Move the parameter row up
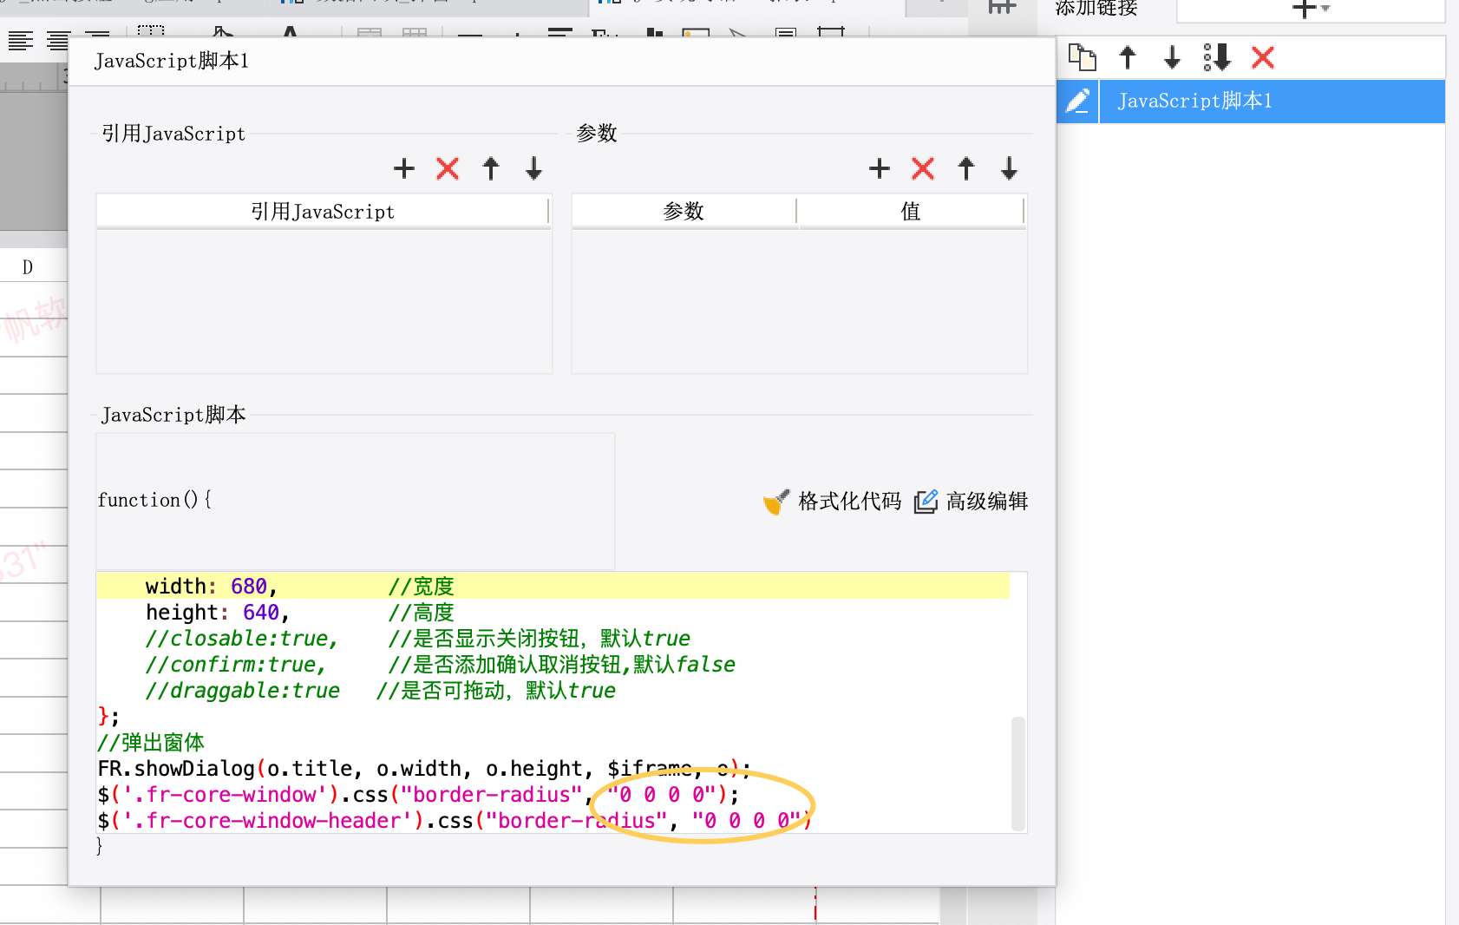 pos(966,168)
